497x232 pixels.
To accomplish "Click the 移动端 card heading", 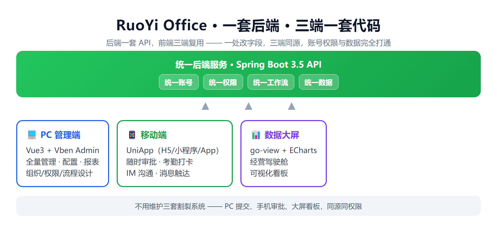I will click(154, 135).
